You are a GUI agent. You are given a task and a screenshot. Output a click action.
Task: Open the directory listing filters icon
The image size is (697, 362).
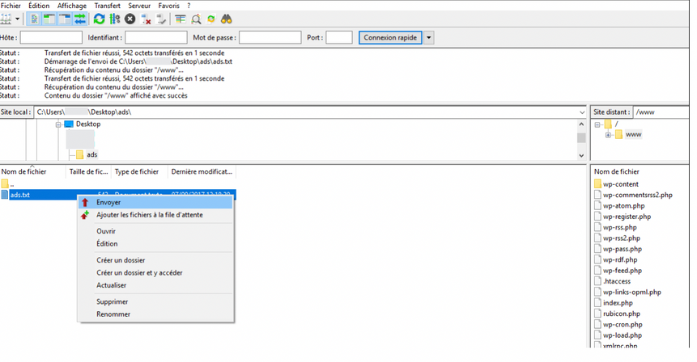tap(180, 19)
